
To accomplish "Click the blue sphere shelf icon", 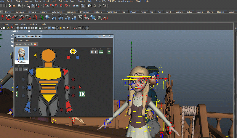I will pos(47,17).
